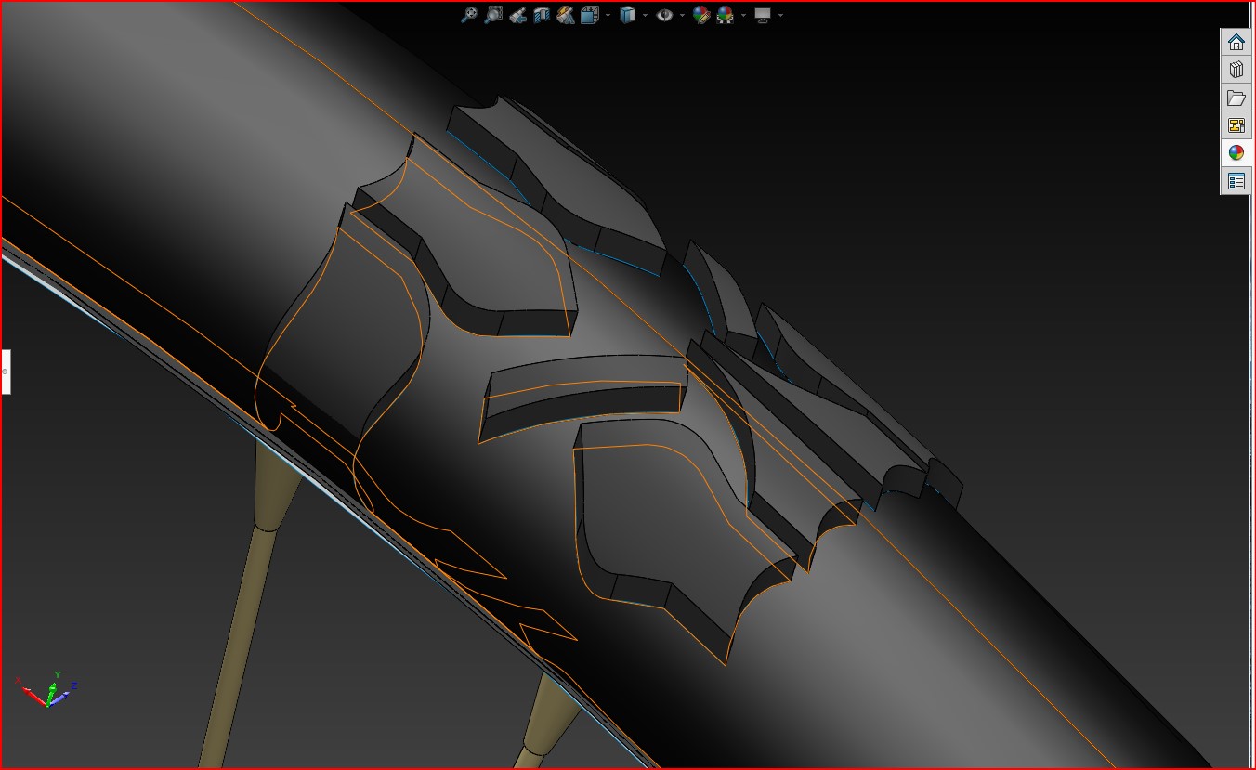Screen dimensions: 1256x770
Task: Open the SOLIDWORKS Resources home tab
Action: 1236,42
